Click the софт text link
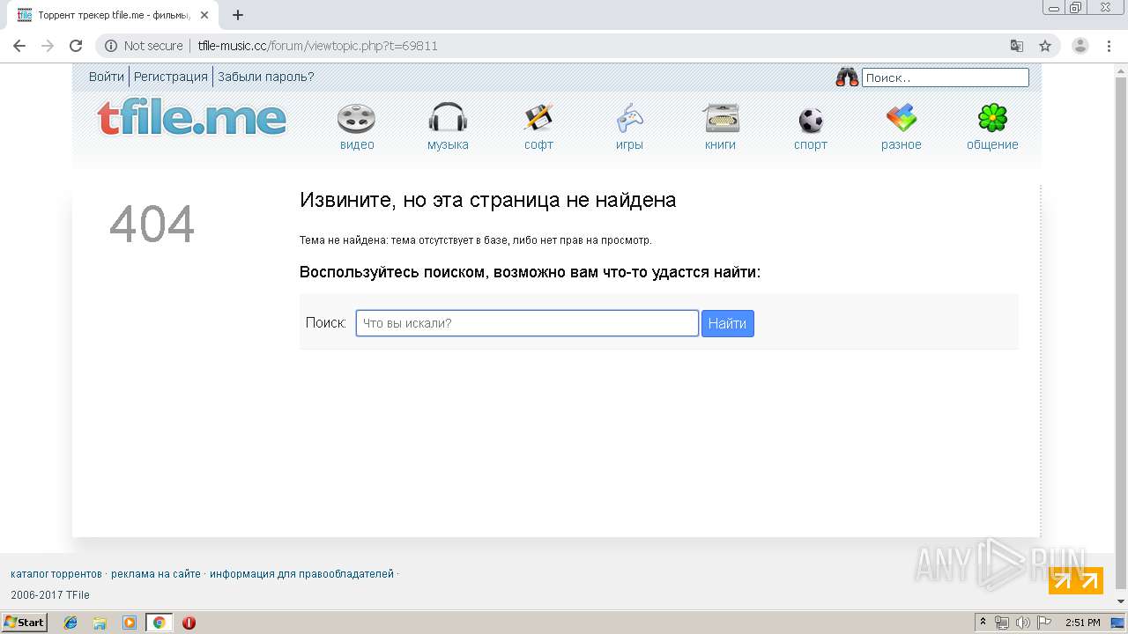The image size is (1128, 634). pyautogui.click(x=538, y=145)
